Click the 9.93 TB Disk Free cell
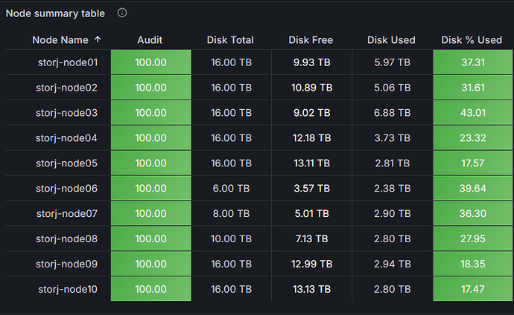Image resolution: width=514 pixels, height=315 pixels. click(x=311, y=62)
